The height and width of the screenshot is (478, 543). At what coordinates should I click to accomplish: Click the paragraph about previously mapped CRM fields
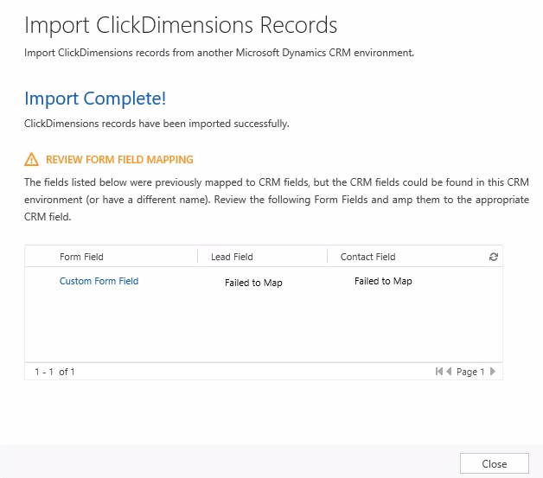pos(277,199)
